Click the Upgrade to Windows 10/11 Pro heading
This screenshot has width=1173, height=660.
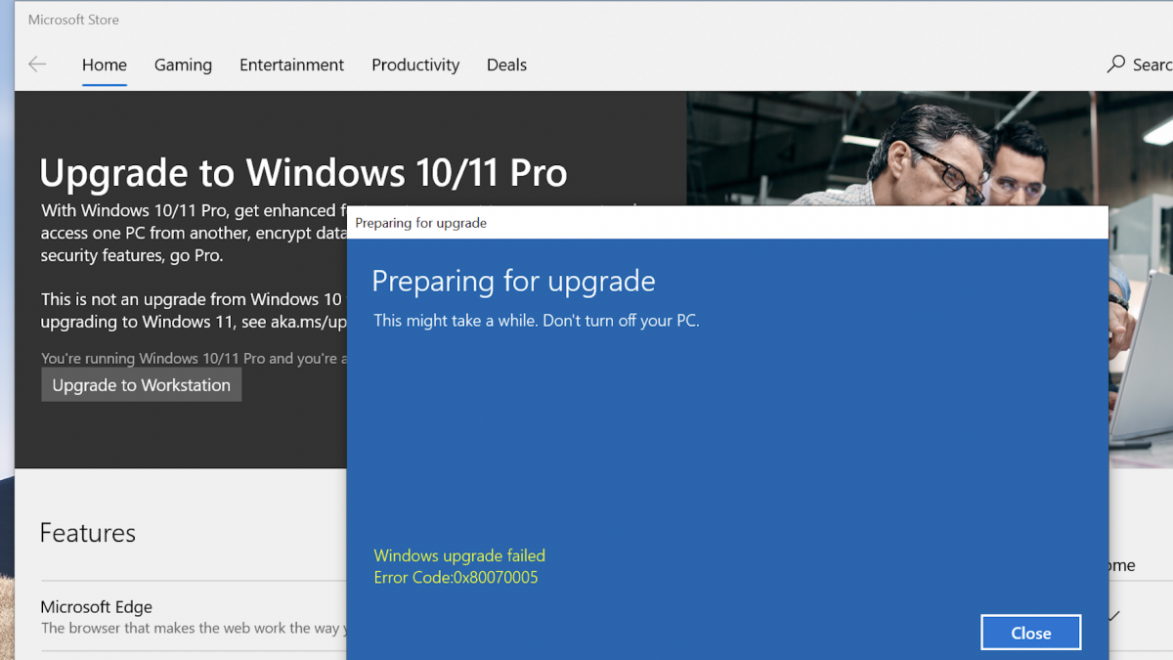pyautogui.click(x=303, y=172)
